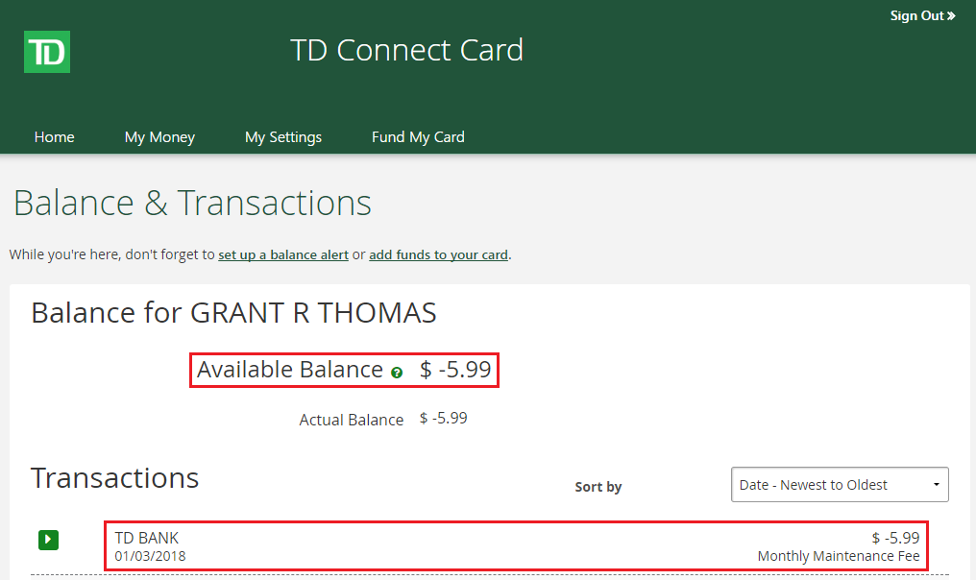Follow the set up a balance alert link
The width and height of the screenshot is (976, 580).
tap(283, 254)
